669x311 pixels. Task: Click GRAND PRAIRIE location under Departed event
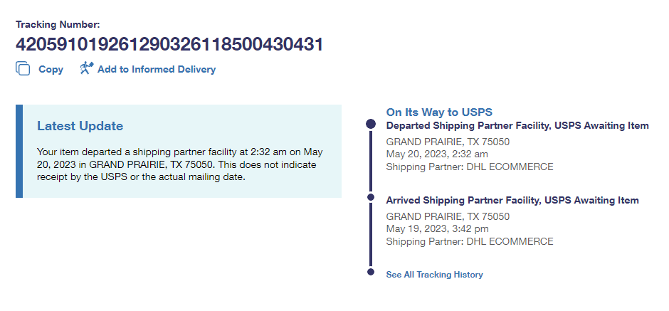tap(447, 142)
